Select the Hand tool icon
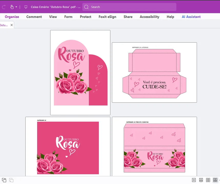Screen dimensions: 220x184 (x=12, y=7)
